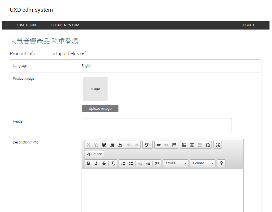Click the Cut icon in editor toolbar
Viewport: 272px width, 212px height.
click(x=89, y=145)
